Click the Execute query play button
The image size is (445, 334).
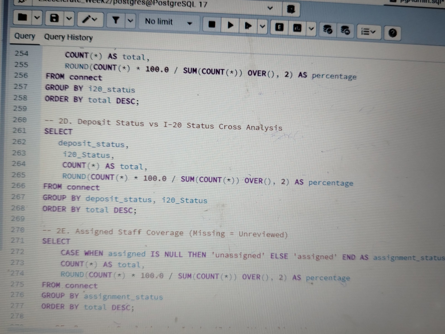pos(231,25)
